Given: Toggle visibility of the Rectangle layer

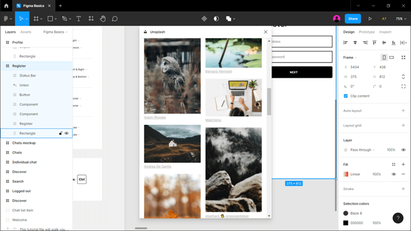Looking at the screenshot, I should click(x=66, y=133).
